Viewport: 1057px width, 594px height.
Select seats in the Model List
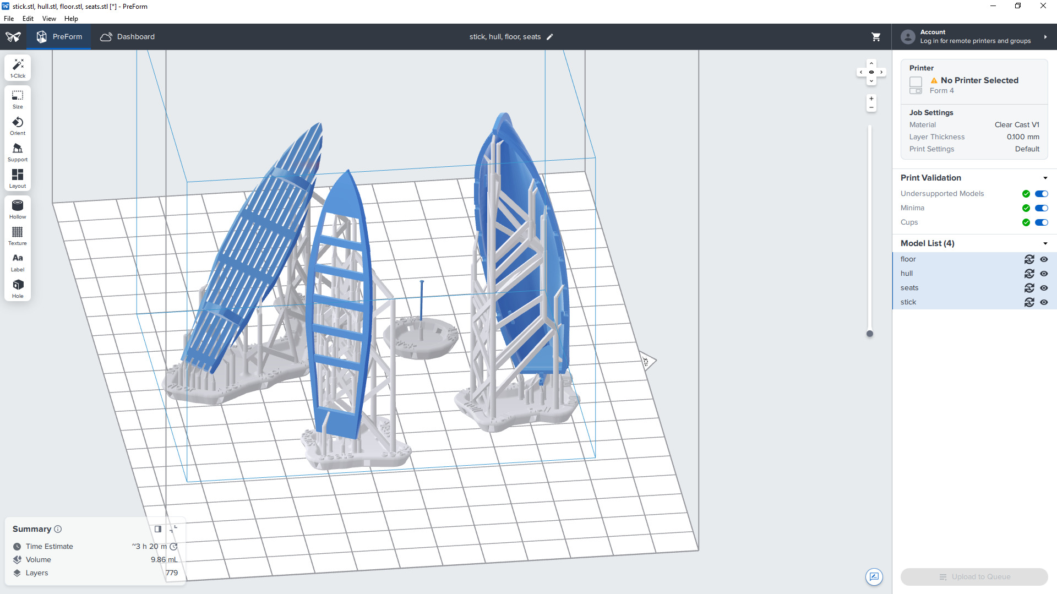pyautogui.click(x=909, y=288)
